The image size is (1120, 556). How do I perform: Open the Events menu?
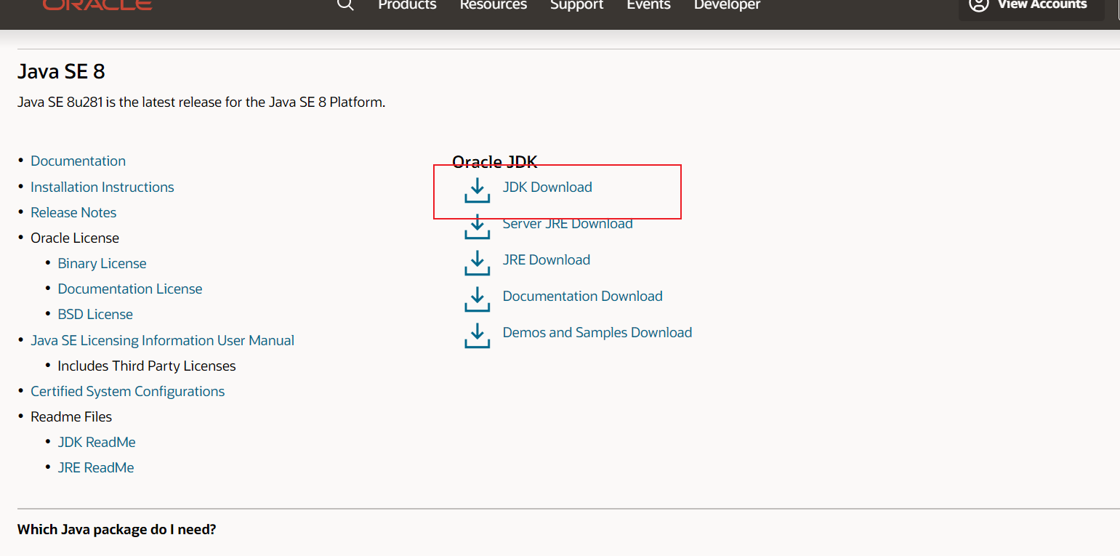(x=649, y=5)
